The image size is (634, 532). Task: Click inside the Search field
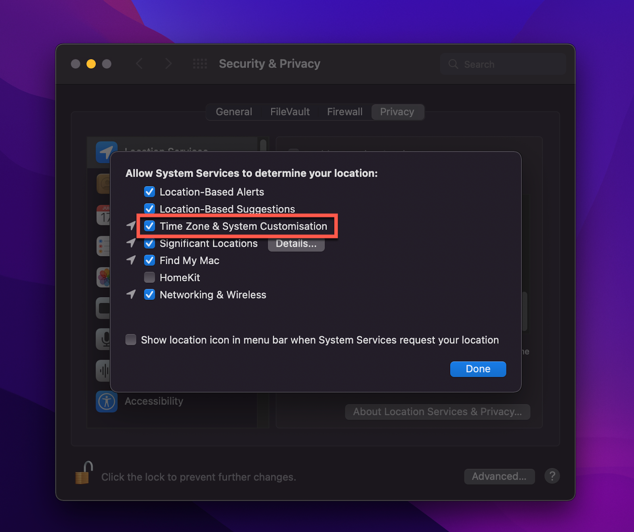point(503,64)
